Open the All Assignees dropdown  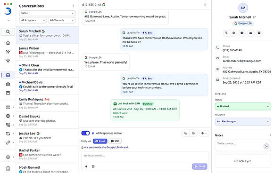[x=33, y=20]
